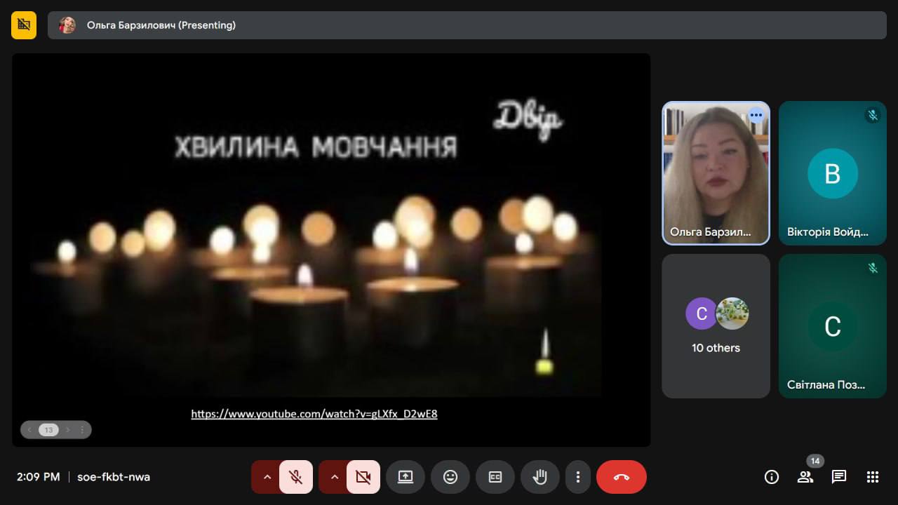Image resolution: width=898 pixels, height=505 pixels.
Task: Toggle closed captions on
Action: pyautogui.click(x=495, y=477)
